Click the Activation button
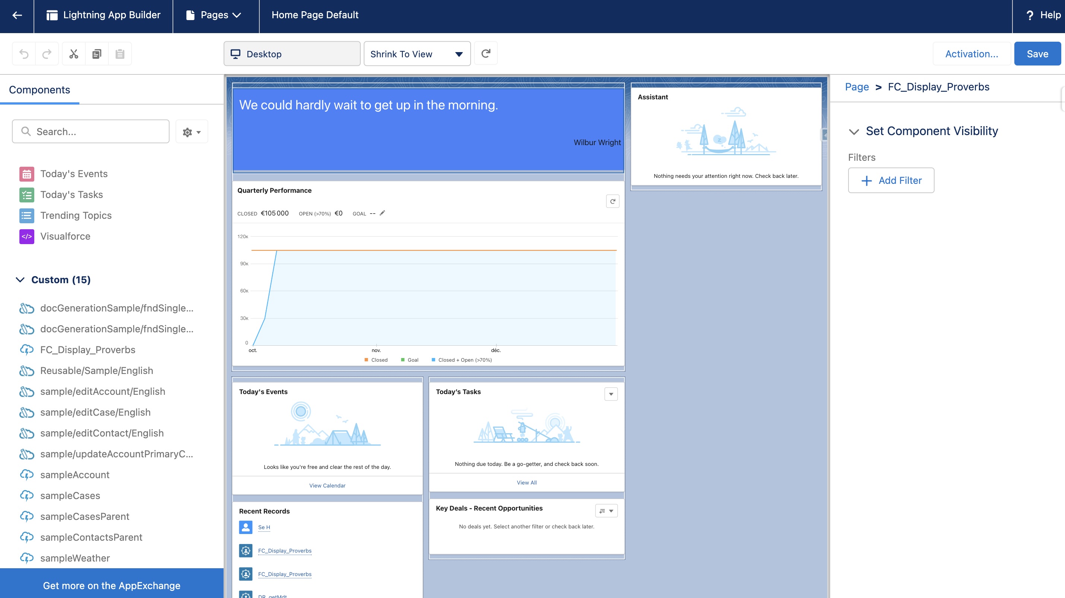 (971, 54)
